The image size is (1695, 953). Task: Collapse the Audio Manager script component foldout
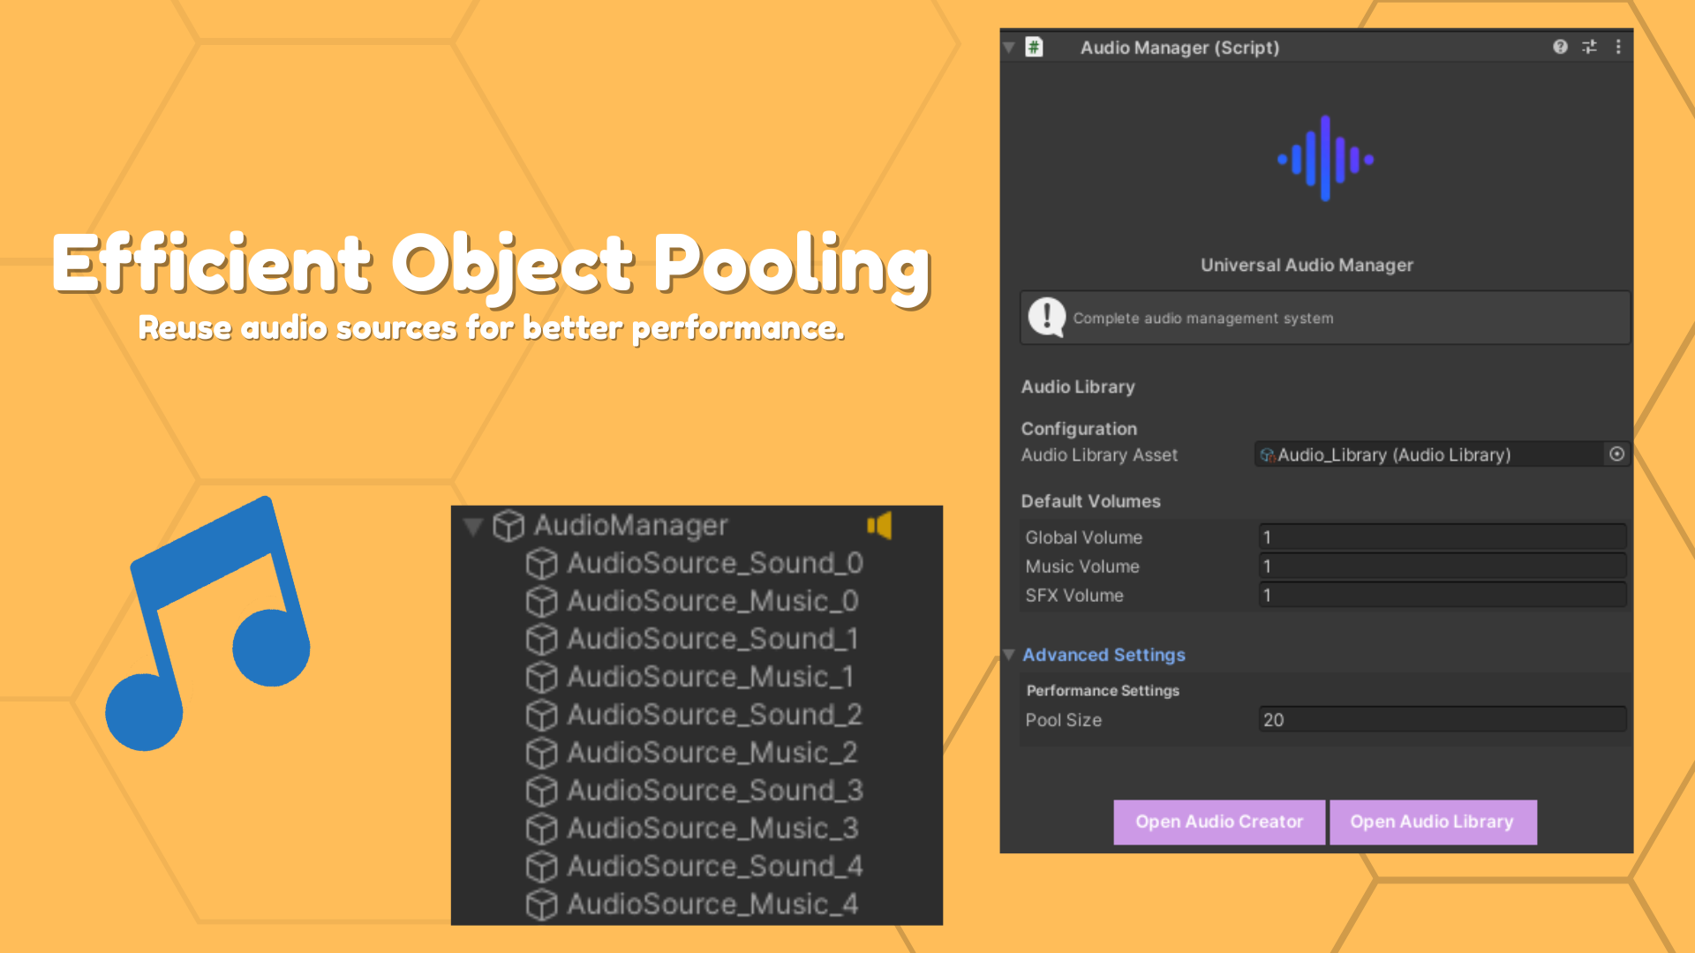tap(1009, 47)
